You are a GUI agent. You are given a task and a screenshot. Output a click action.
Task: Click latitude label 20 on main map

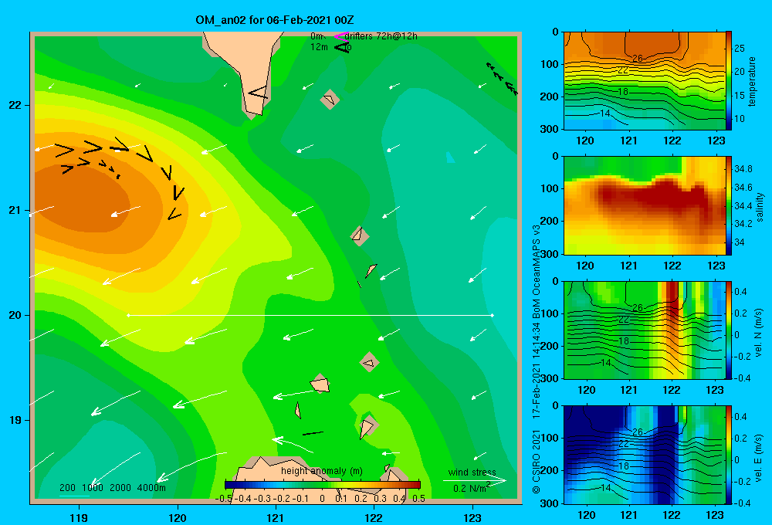pyautogui.click(x=15, y=315)
